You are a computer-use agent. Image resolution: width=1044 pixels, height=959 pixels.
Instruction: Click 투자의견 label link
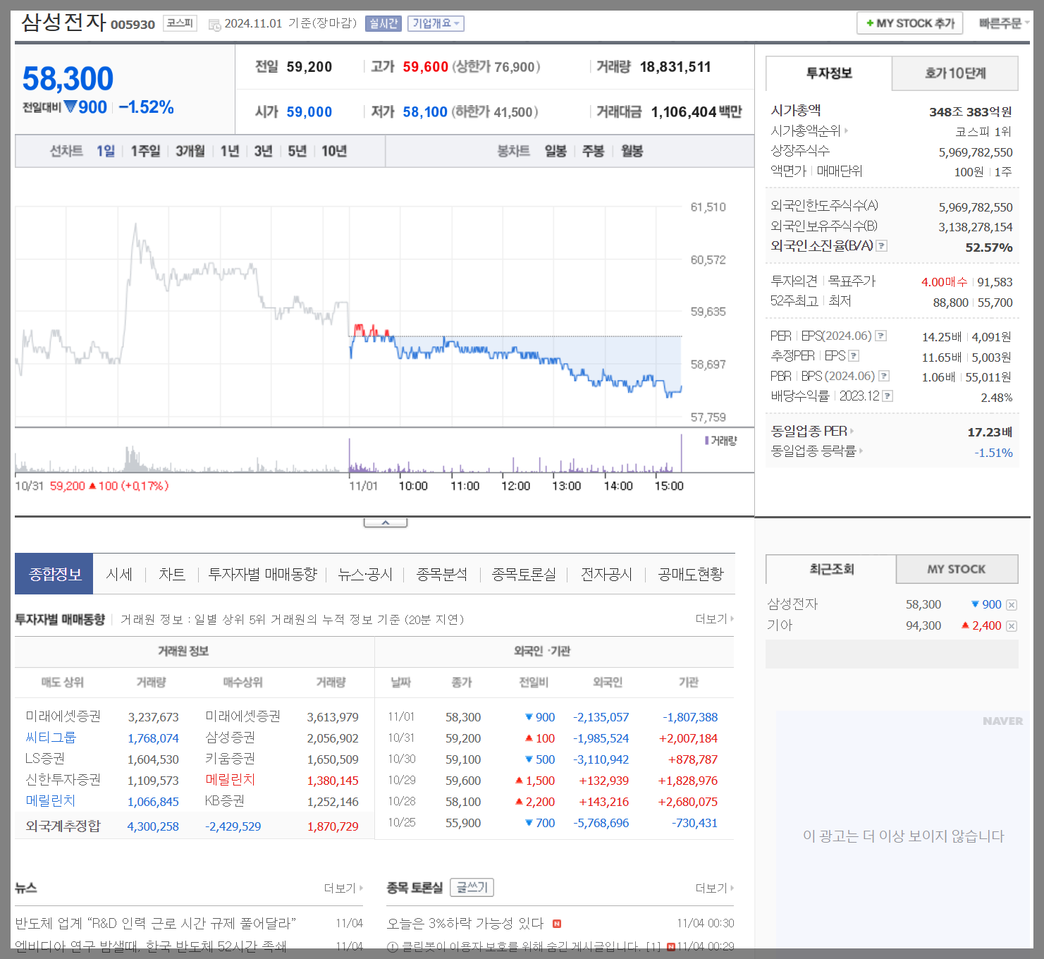(794, 281)
